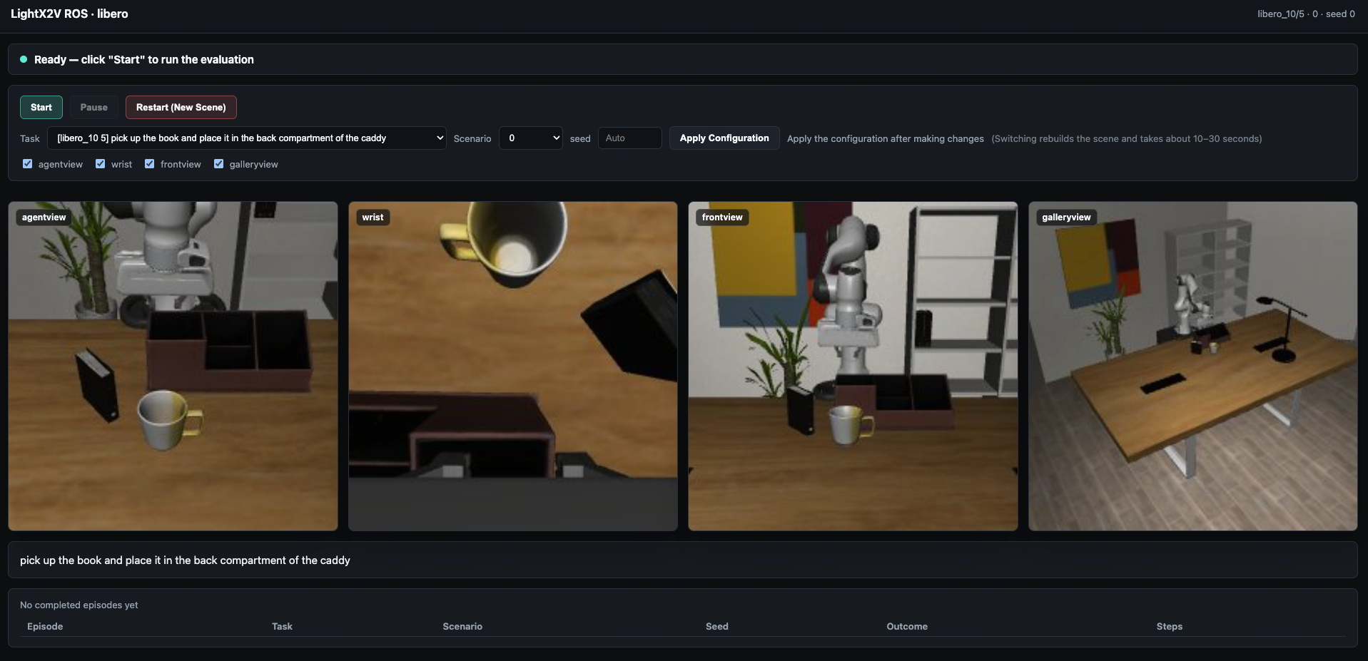Screen dimensions: 1368x661
Task: Click the Scenario column header in the table
Action: (x=462, y=626)
